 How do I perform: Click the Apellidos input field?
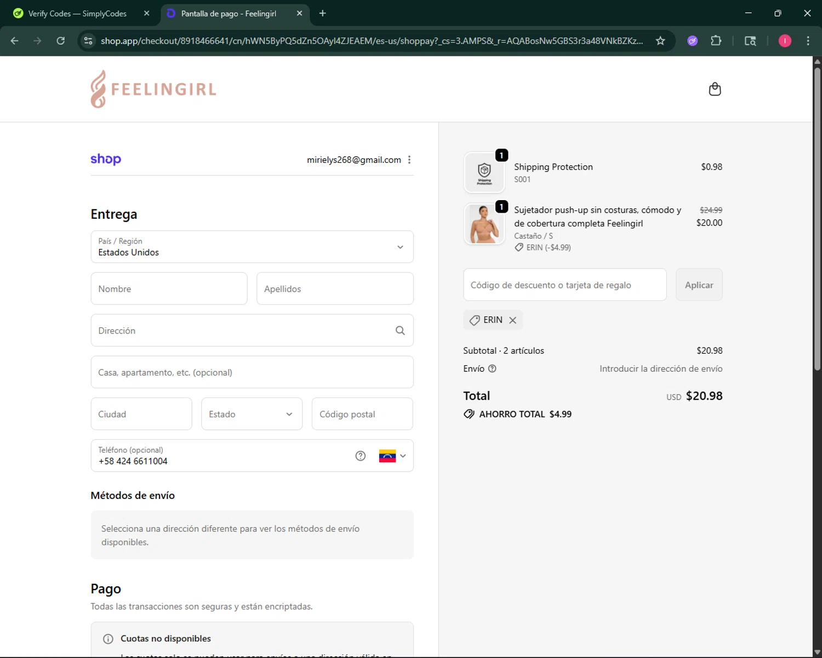tap(335, 288)
